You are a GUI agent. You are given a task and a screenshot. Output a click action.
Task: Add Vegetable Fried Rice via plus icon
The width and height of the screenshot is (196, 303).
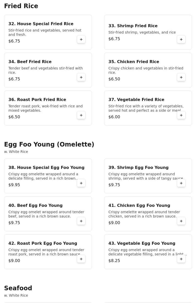[x=181, y=115]
